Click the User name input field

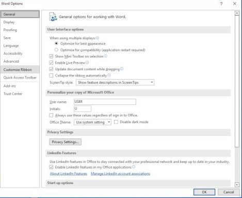pos(105,102)
